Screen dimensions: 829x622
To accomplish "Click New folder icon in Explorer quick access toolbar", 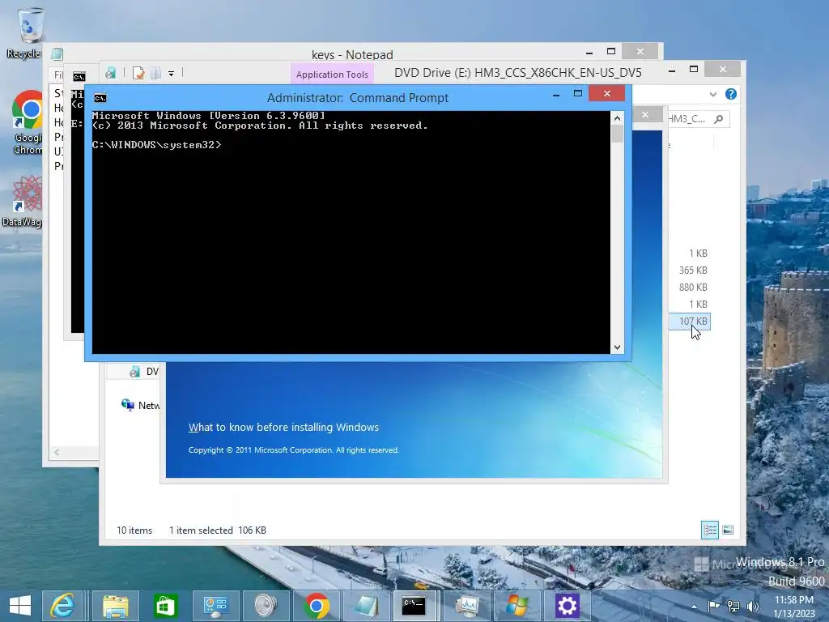I will pyautogui.click(x=155, y=73).
